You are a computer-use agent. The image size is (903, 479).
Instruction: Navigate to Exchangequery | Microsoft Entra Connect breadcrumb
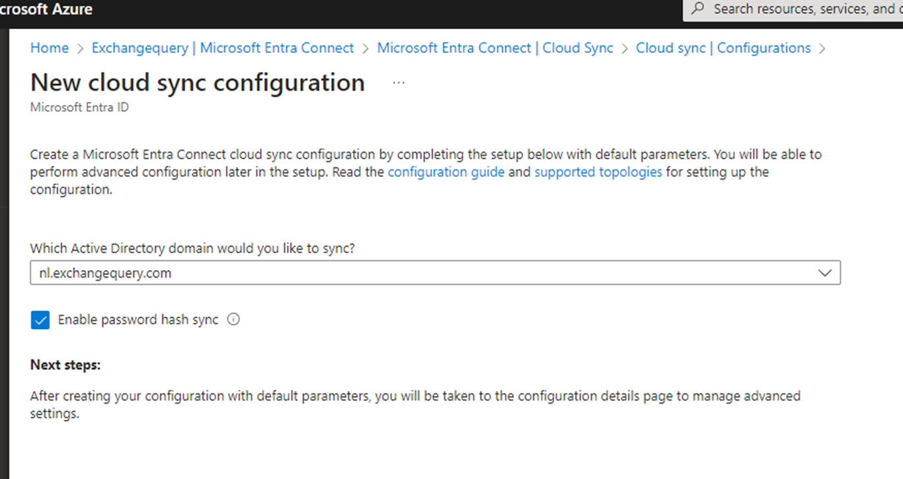pos(223,48)
